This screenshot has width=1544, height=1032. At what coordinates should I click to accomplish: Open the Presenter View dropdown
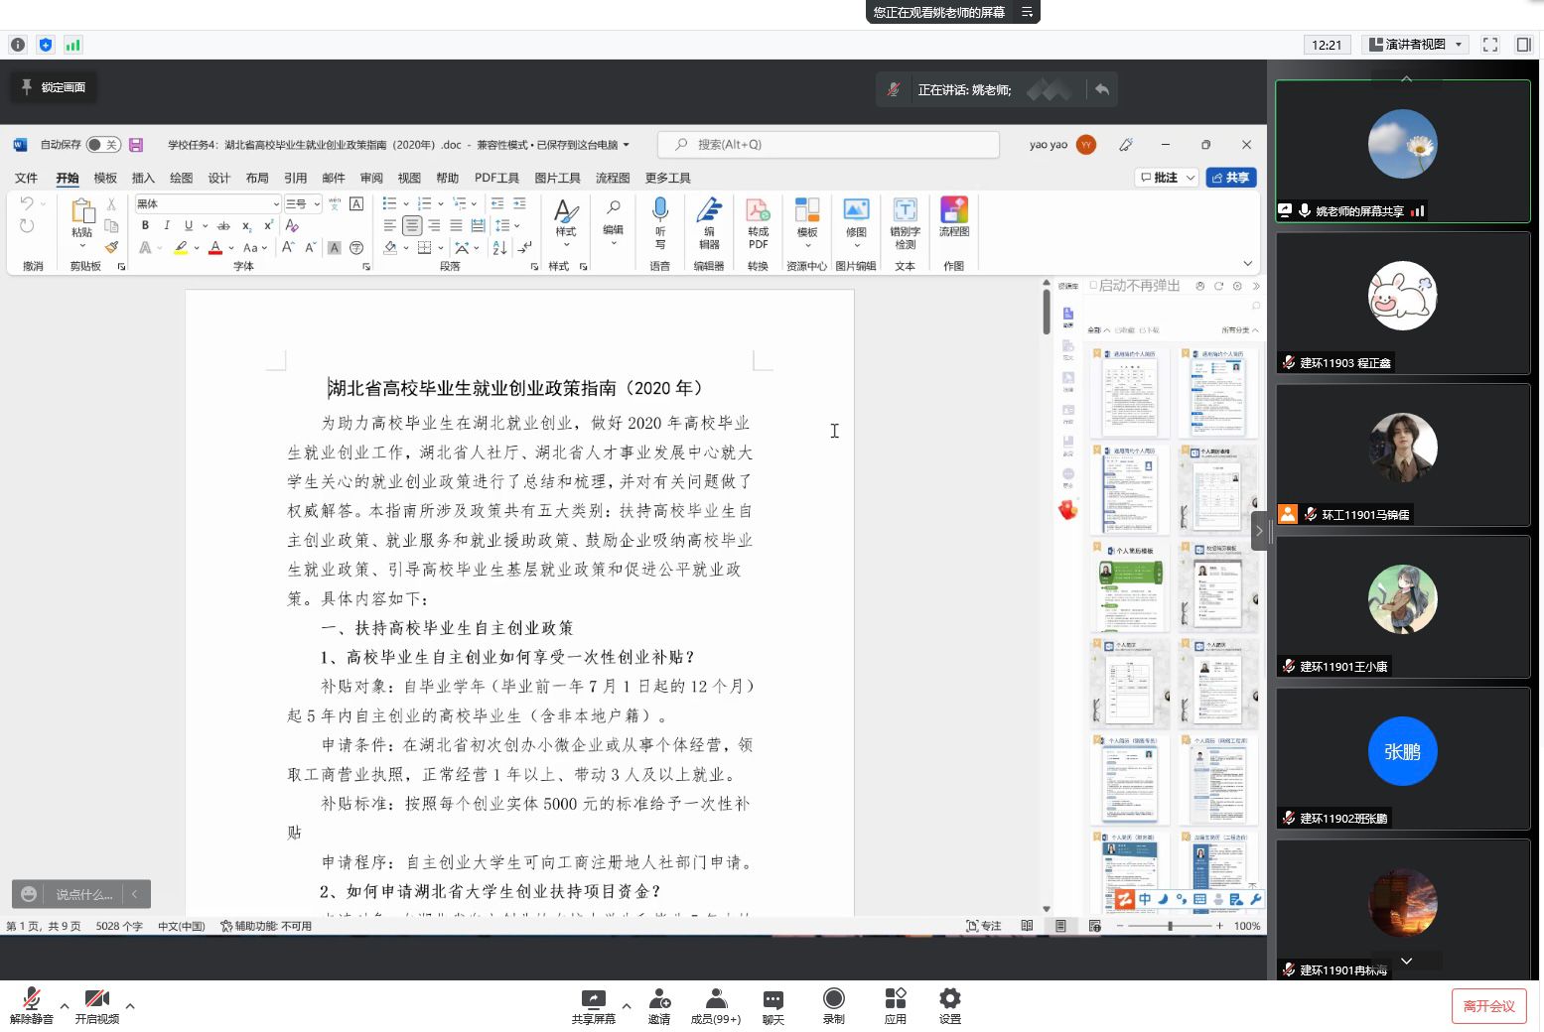click(1415, 45)
